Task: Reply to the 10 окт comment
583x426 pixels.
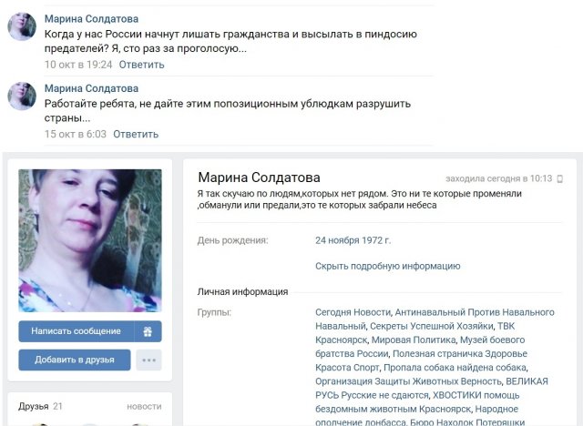Action: (x=141, y=65)
